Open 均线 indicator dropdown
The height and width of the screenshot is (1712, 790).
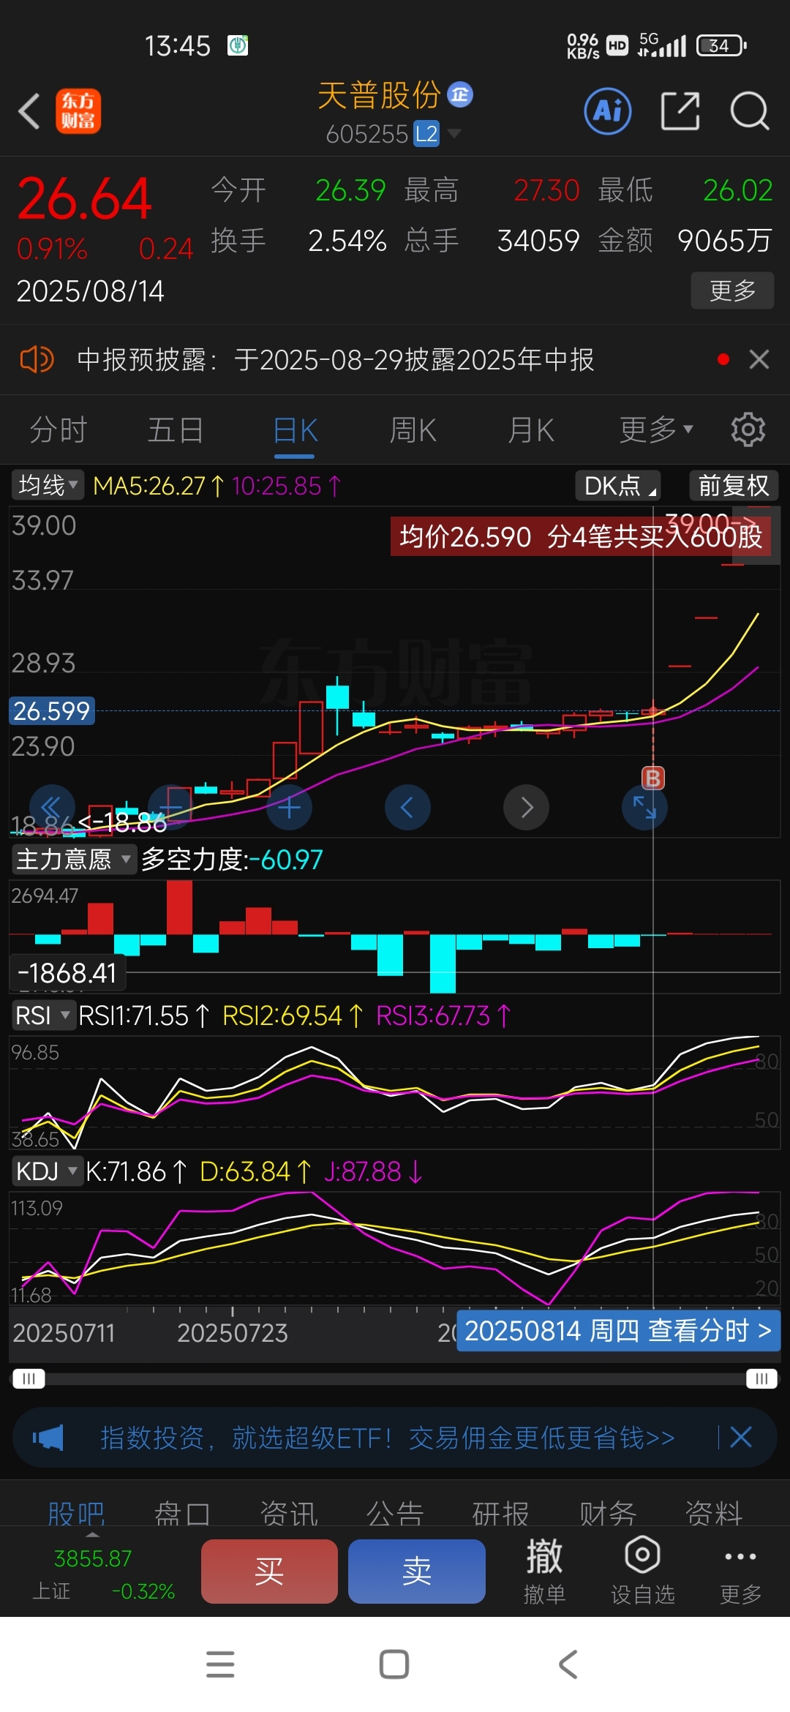click(x=48, y=485)
